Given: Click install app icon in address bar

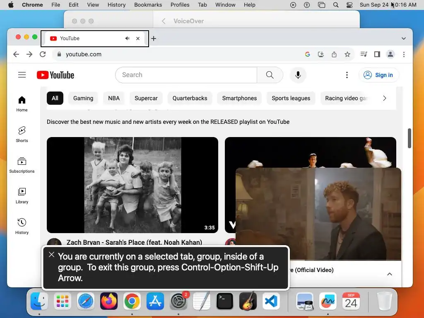Looking at the screenshot, I should [x=321, y=54].
